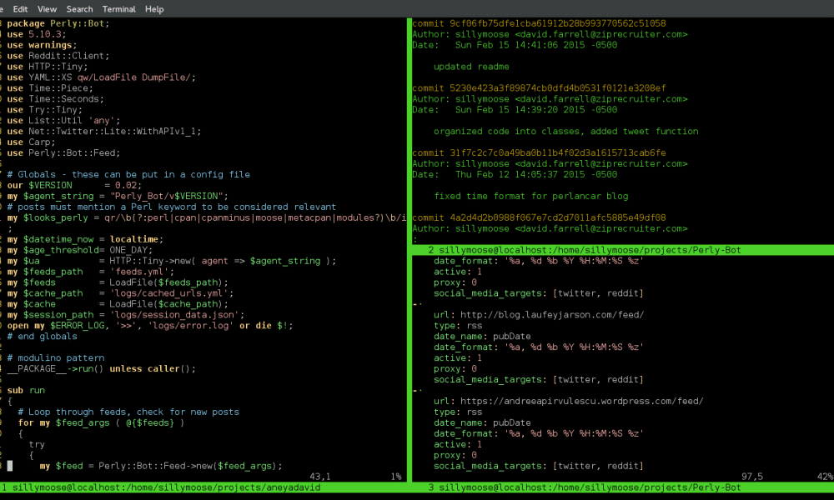The width and height of the screenshot is (834, 500).
Task: Click the 'use Perly::Bot::Feed;' line
Action: (63, 153)
